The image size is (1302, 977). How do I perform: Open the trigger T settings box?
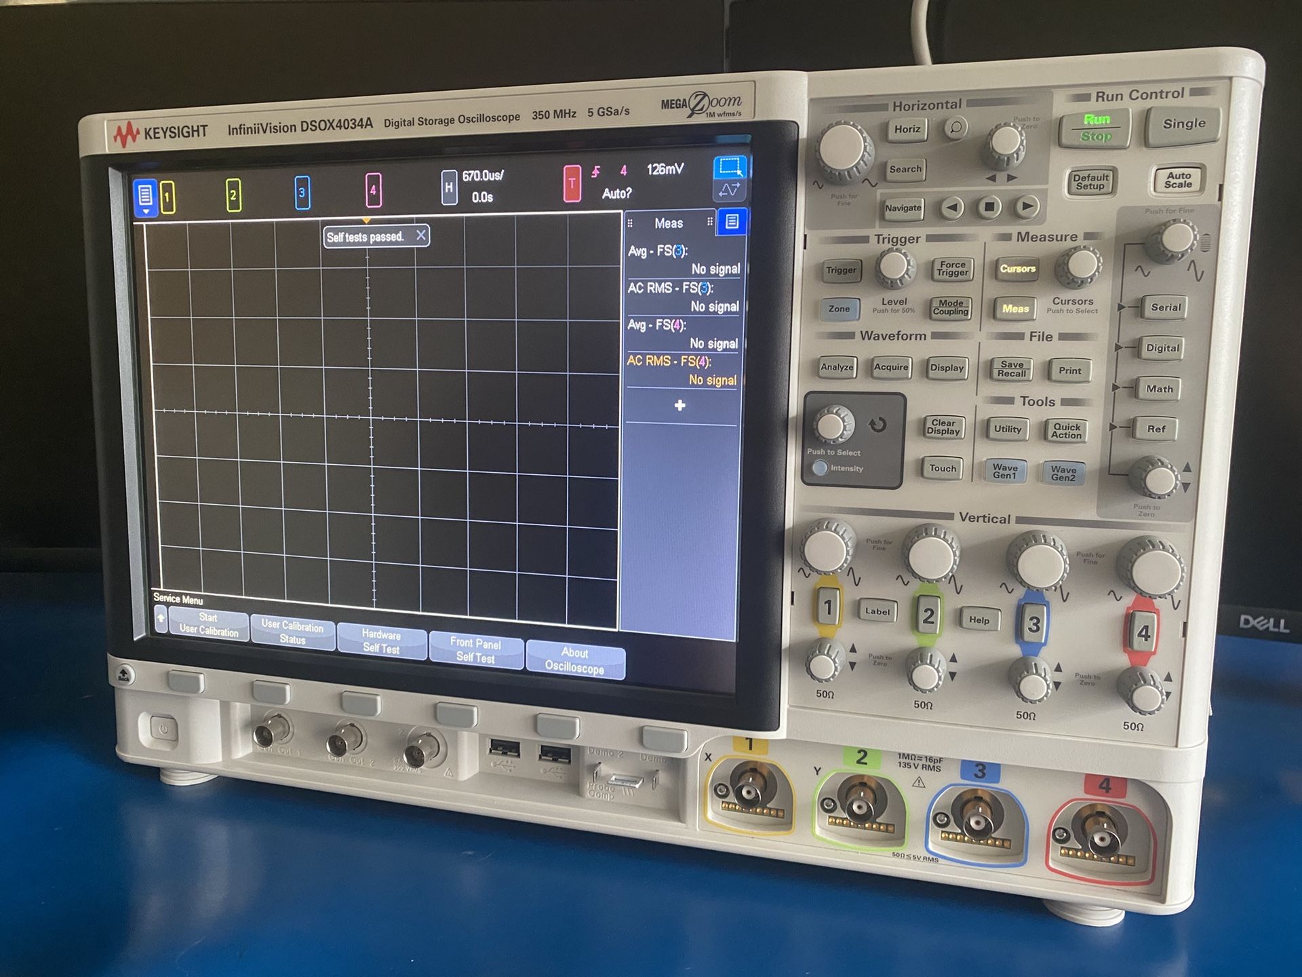click(572, 183)
